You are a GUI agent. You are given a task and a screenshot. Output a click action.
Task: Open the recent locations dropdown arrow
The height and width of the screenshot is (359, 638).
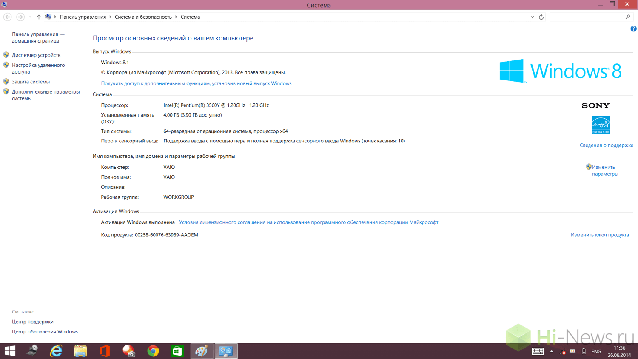pyautogui.click(x=30, y=17)
